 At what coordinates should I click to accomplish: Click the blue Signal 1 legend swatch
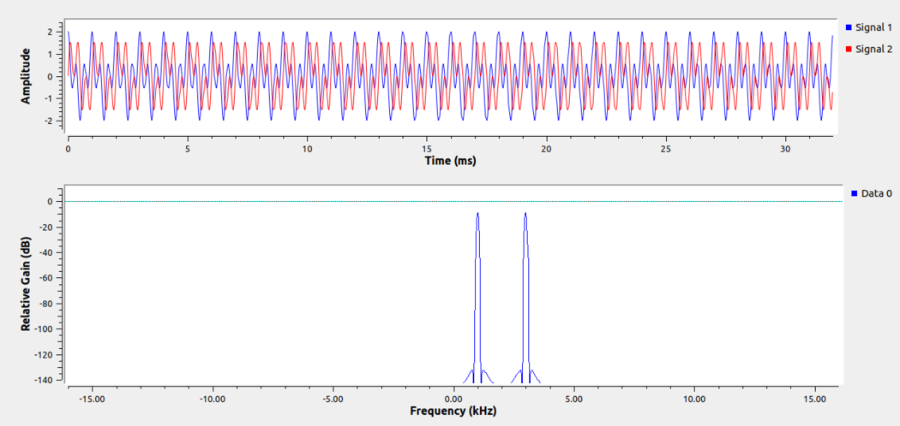(x=849, y=27)
